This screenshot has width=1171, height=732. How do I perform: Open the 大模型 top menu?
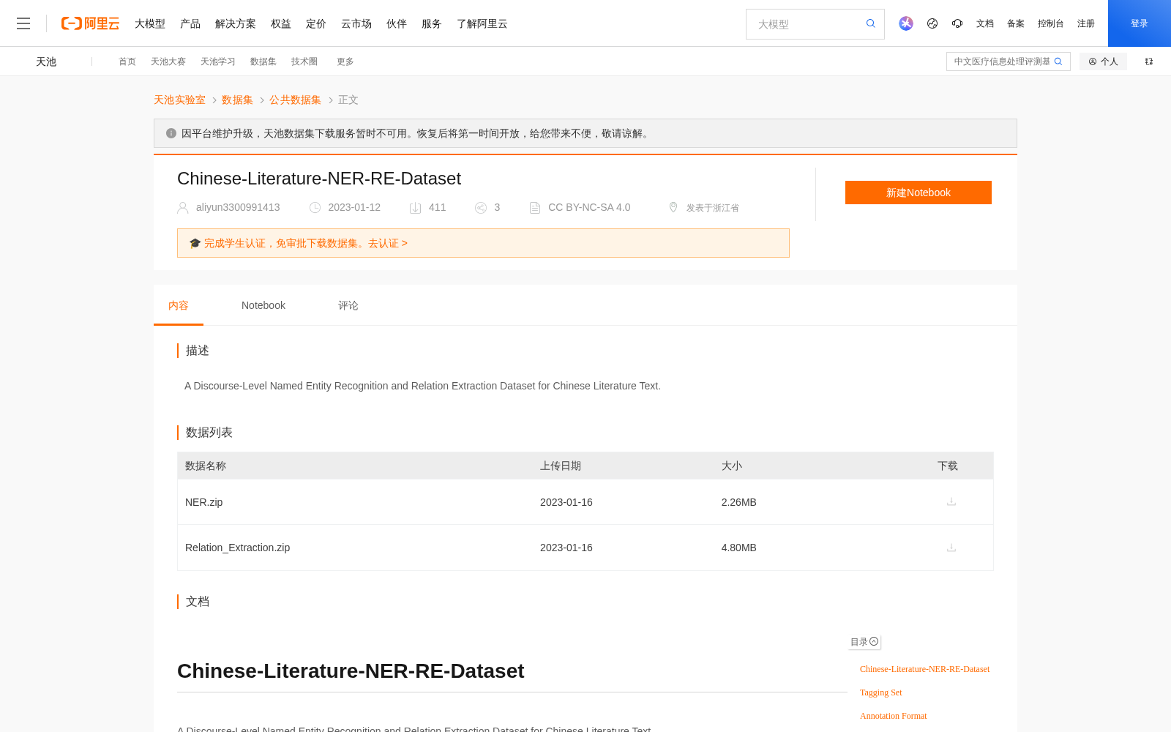[x=150, y=23]
